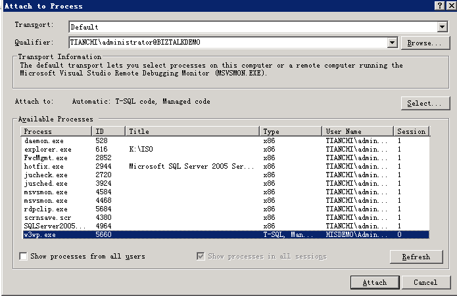Select the daemon.exe process row

(226, 140)
